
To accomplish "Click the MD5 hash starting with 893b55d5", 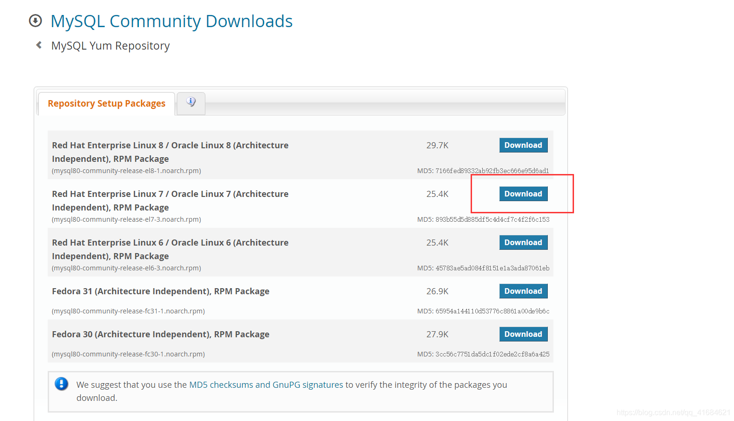I will [492, 219].
